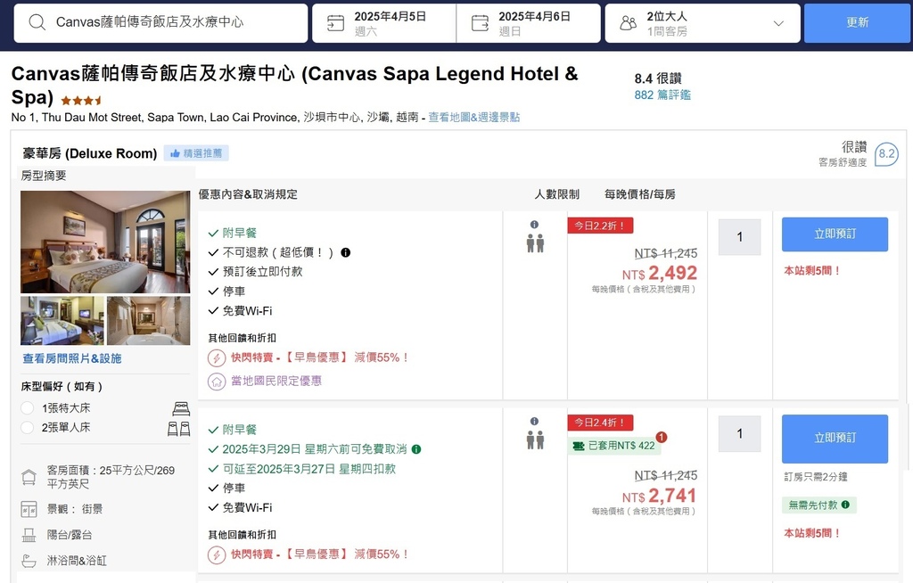Click the NT$ 2,741 price
The image size is (913, 583).
659,496
